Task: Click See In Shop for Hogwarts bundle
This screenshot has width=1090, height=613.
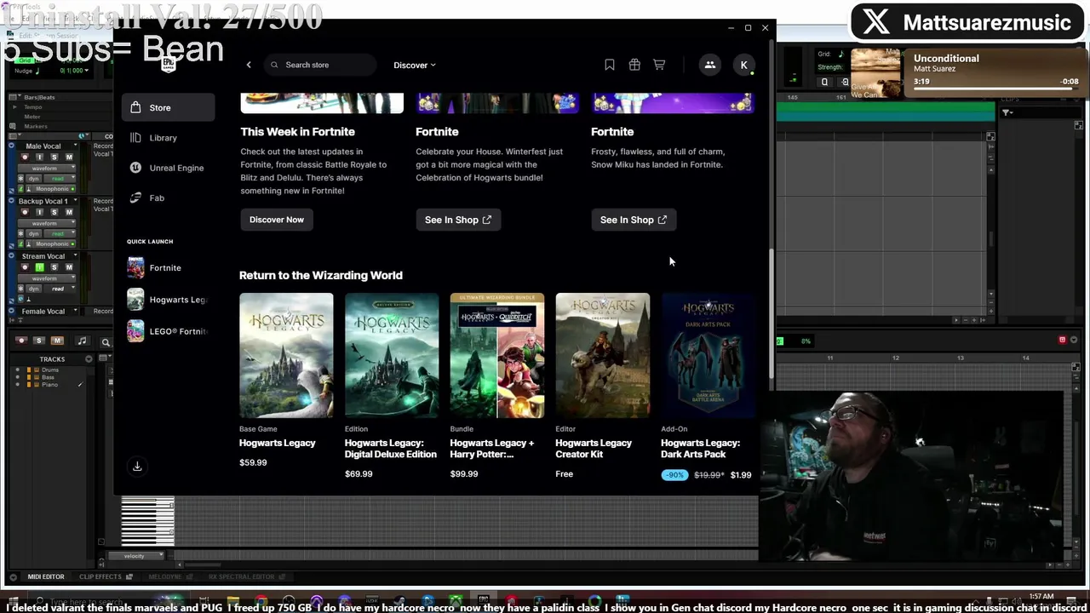Action: coord(458,220)
